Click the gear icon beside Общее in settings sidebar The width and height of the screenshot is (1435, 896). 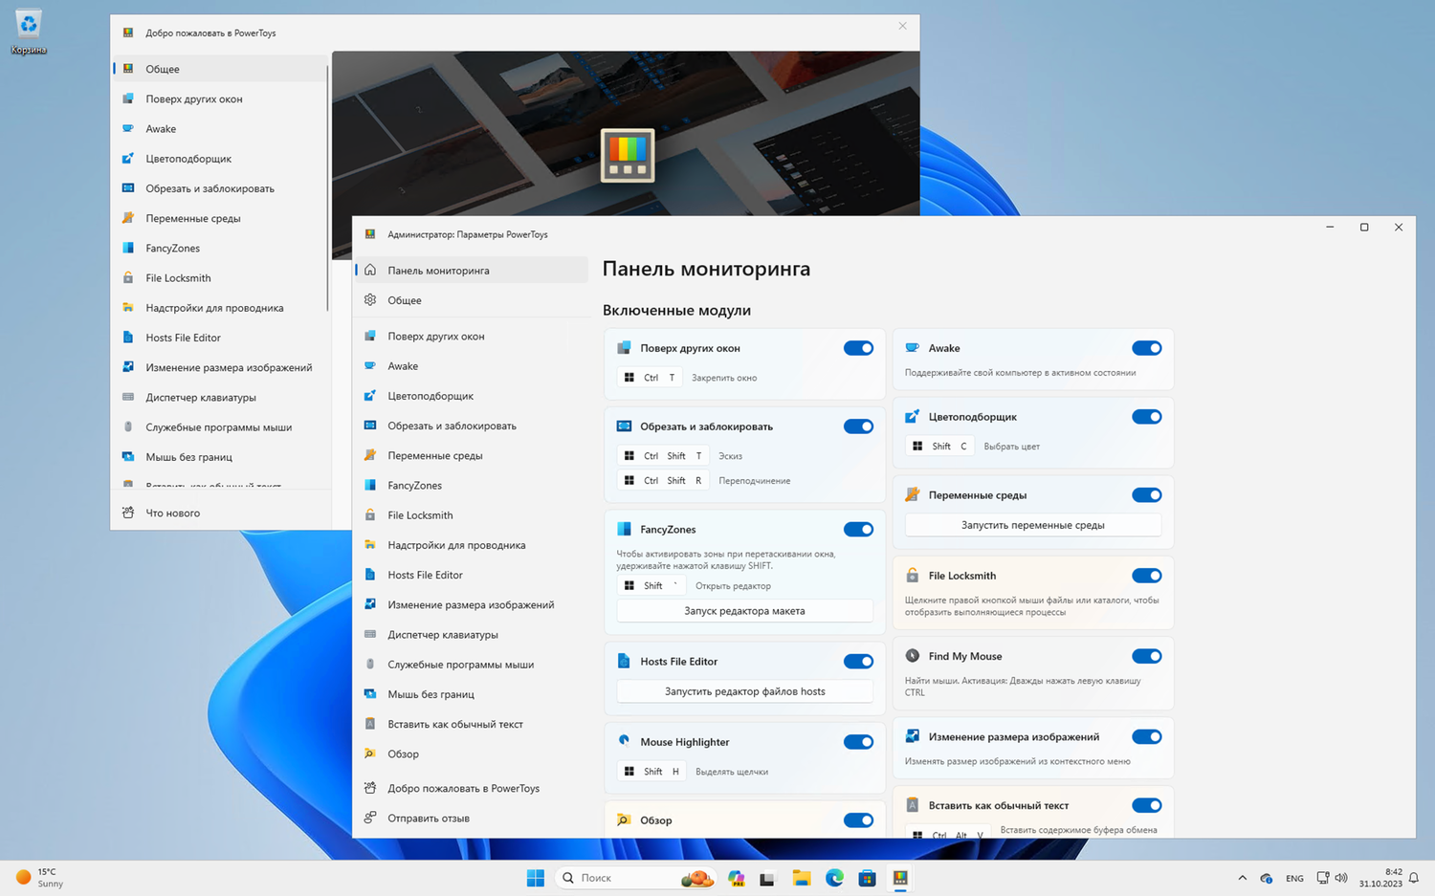click(370, 299)
